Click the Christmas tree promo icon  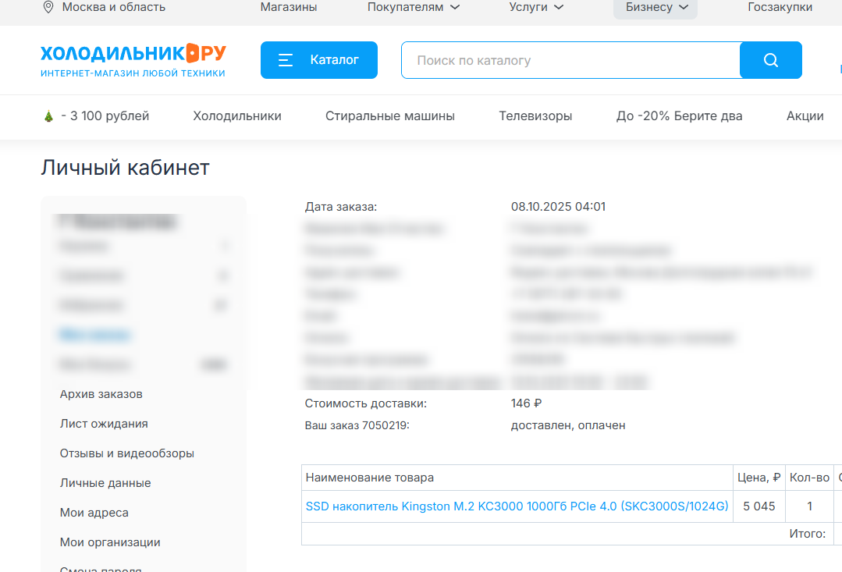click(x=48, y=116)
